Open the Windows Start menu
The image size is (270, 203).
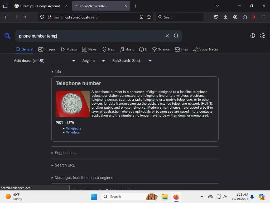(x=94, y=197)
